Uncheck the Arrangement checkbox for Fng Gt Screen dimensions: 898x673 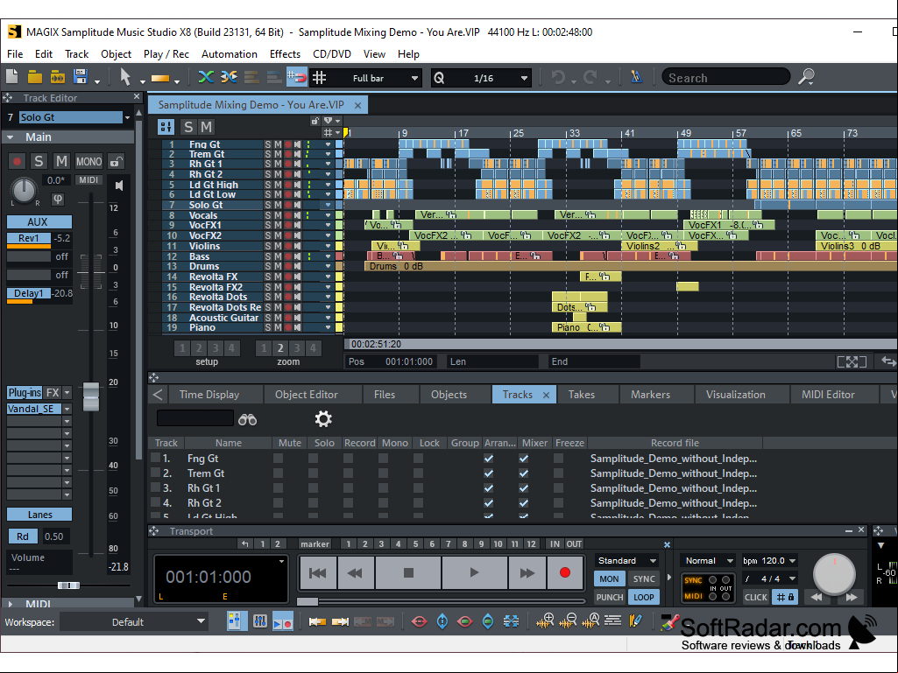pos(489,459)
